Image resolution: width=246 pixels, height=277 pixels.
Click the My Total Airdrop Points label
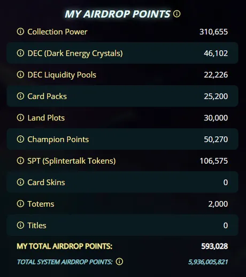coord(65,246)
